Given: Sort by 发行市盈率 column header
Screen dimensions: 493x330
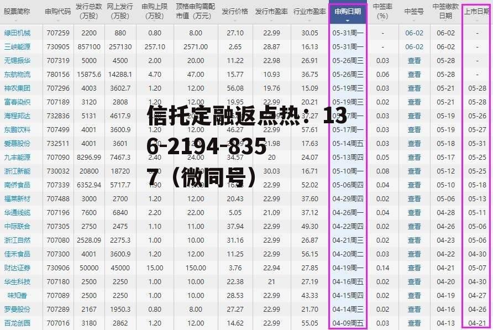Looking at the screenshot, I should point(272,12).
